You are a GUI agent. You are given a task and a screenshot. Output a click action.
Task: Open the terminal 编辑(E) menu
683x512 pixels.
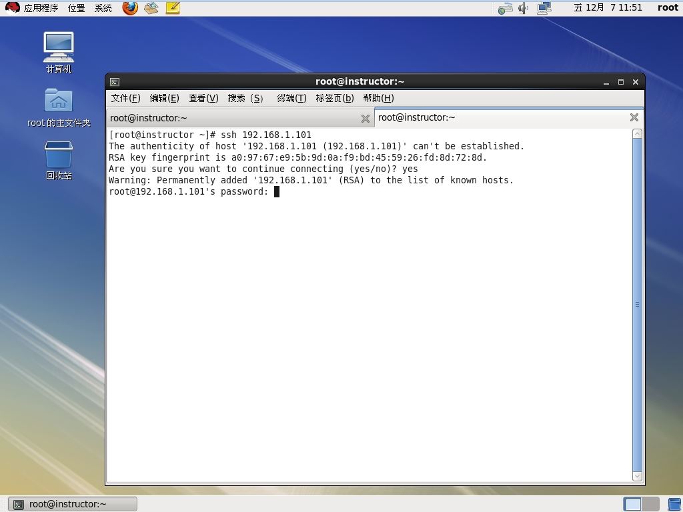[164, 99]
